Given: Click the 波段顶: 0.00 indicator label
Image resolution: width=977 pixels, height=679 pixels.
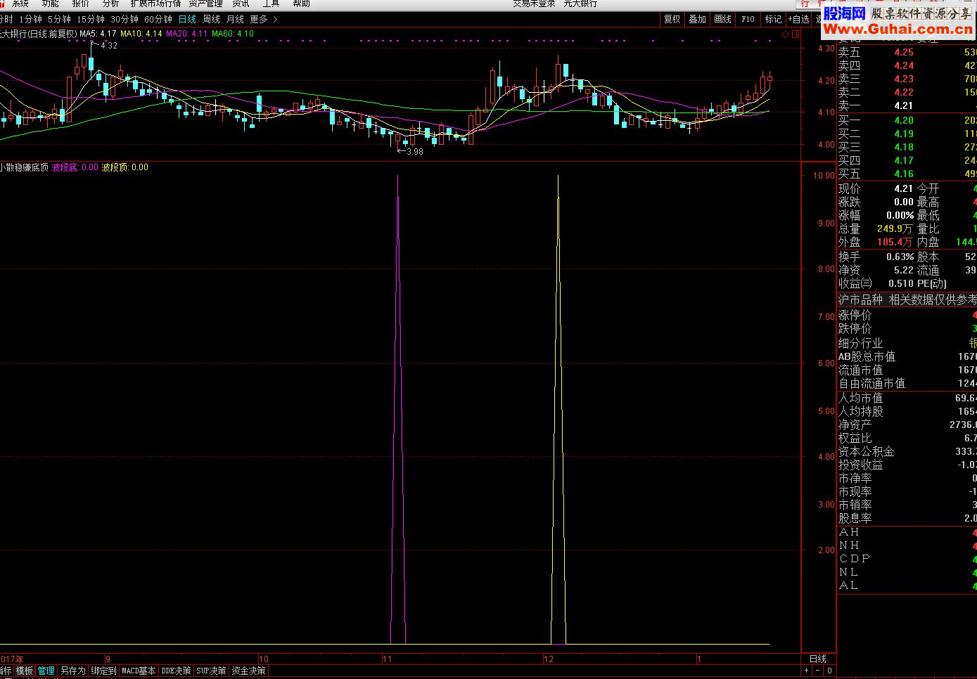Looking at the screenshot, I should pyautogui.click(x=125, y=167).
